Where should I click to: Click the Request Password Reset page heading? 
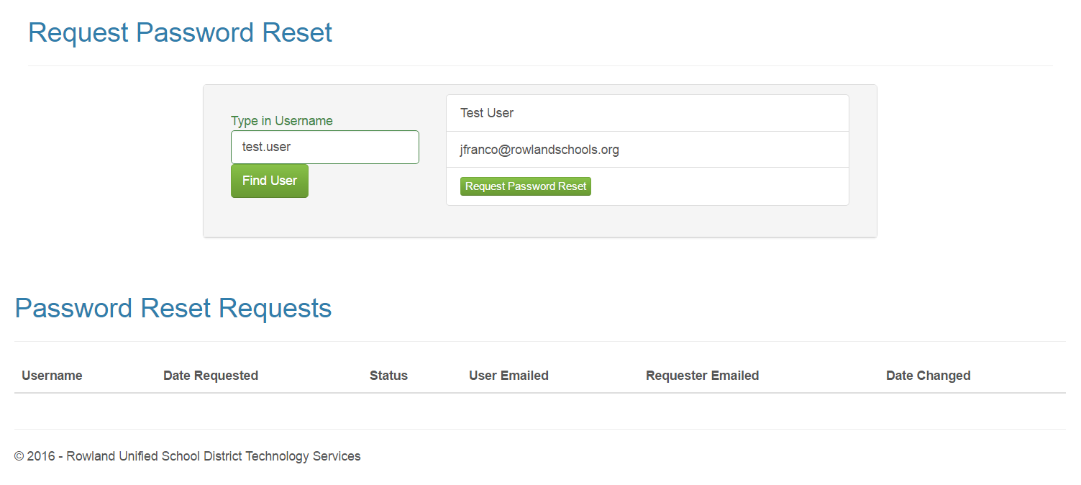coord(180,32)
